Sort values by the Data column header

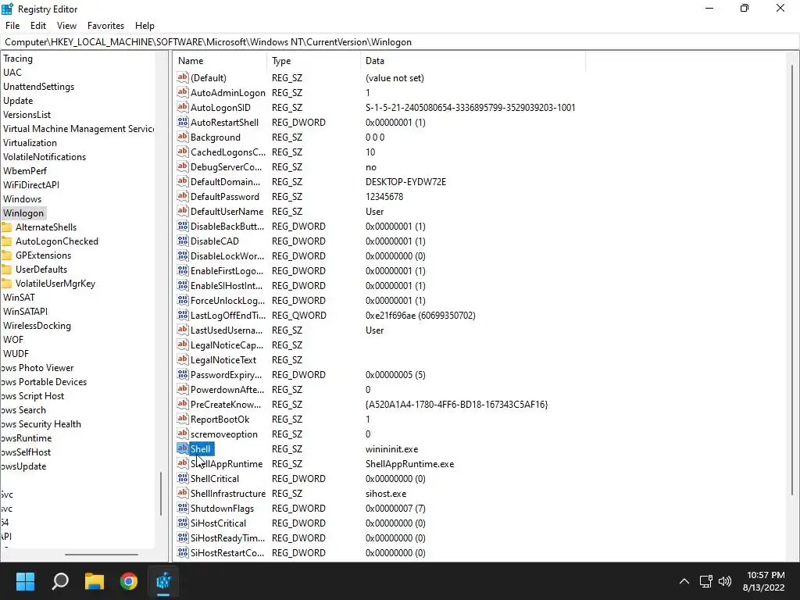tap(473, 61)
